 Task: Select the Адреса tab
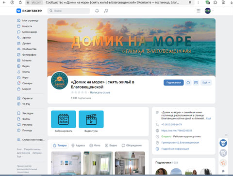pyautogui.click(x=78, y=146)
